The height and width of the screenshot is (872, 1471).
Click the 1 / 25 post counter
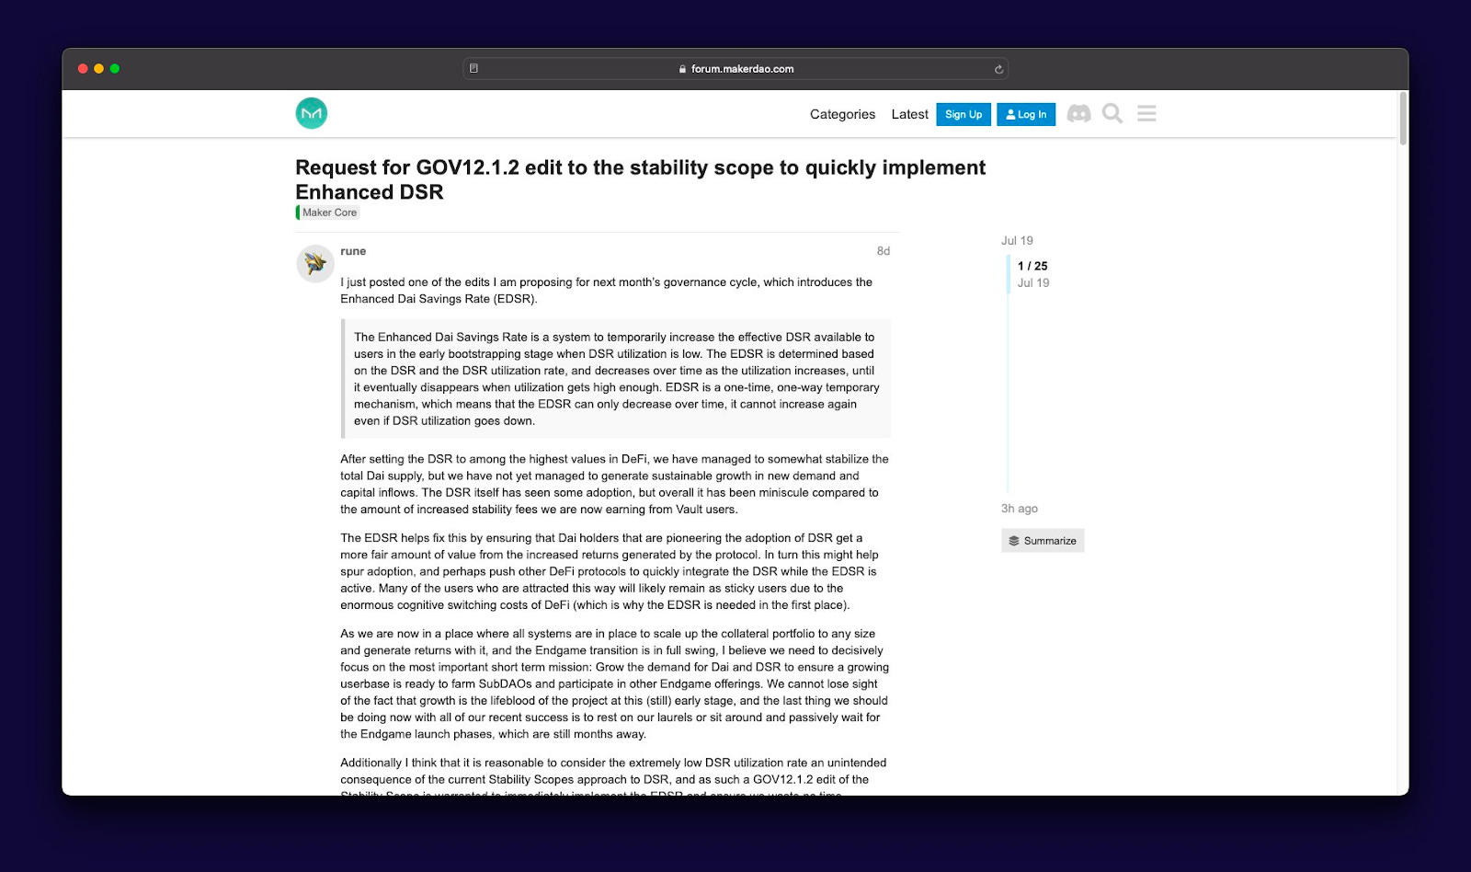[x=1032, y=266]
